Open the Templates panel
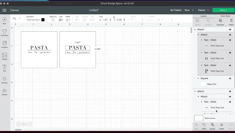 [x=4, y=32]
